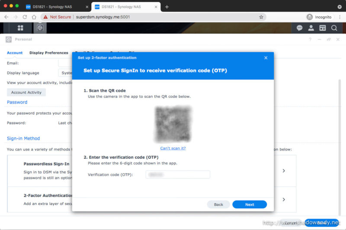Expand the Passwordless Sign-In chevron
The height and width of the screenshot is (230, 346).
284,171
